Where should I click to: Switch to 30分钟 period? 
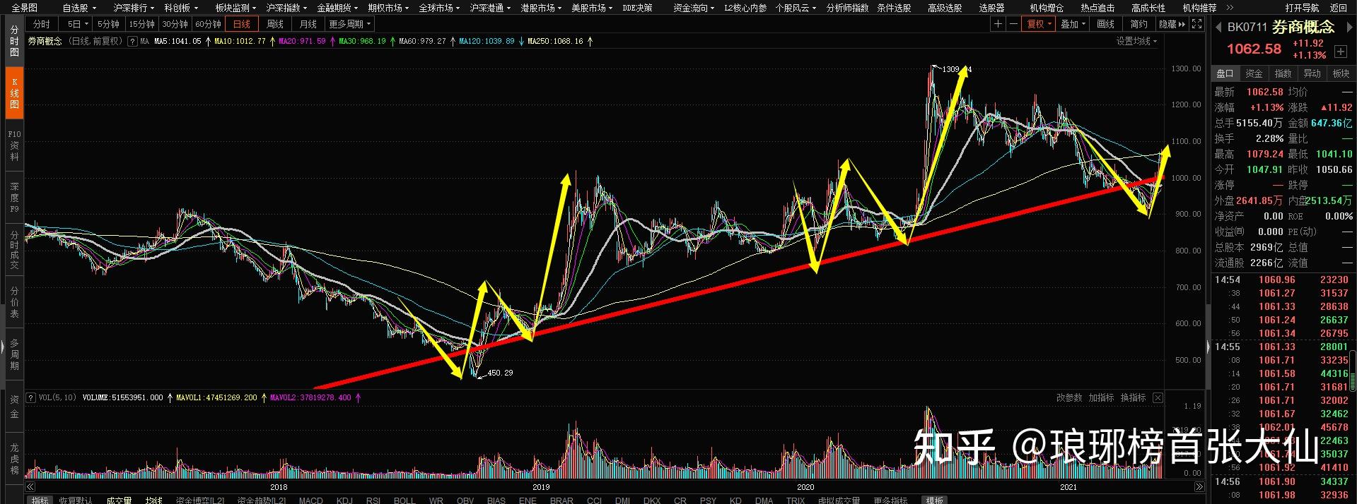pyautogui.click(x=175, y=24)
